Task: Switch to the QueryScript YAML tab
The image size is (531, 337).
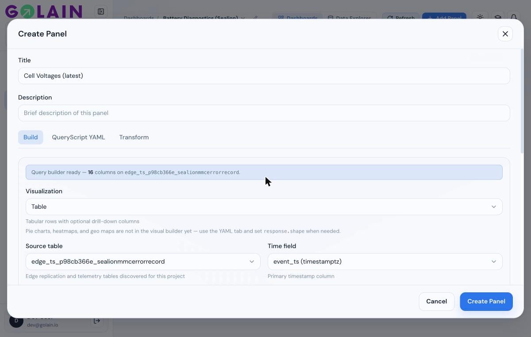Action: click(78, 137)
